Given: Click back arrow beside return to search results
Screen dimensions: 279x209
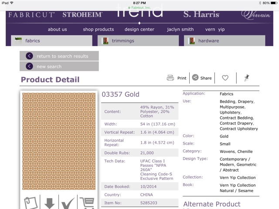Looking at the screenshot, I should coord(29,56).
